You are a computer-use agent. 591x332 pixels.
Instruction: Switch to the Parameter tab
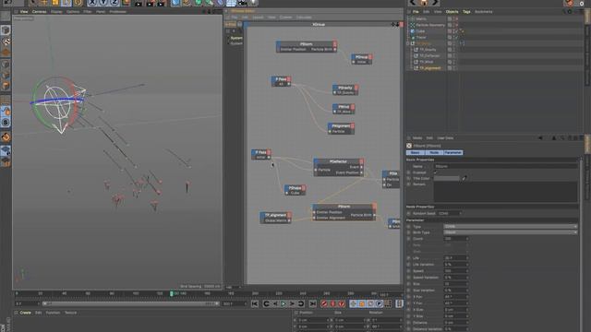[452, 153]
